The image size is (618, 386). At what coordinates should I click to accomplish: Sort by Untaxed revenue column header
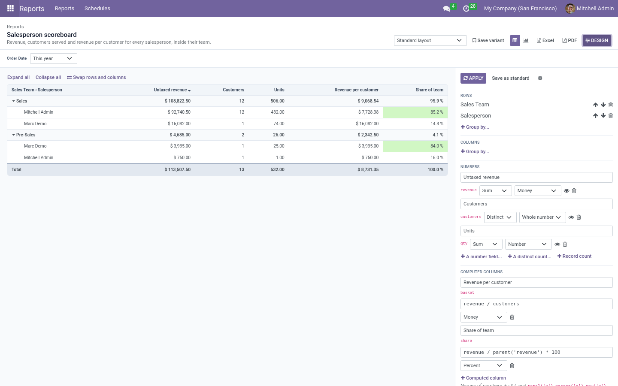click(x=172, y=90)
